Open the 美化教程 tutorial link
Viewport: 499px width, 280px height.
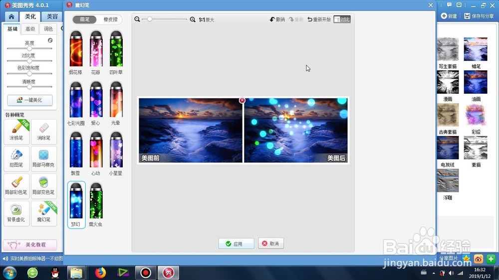(30, 245)
